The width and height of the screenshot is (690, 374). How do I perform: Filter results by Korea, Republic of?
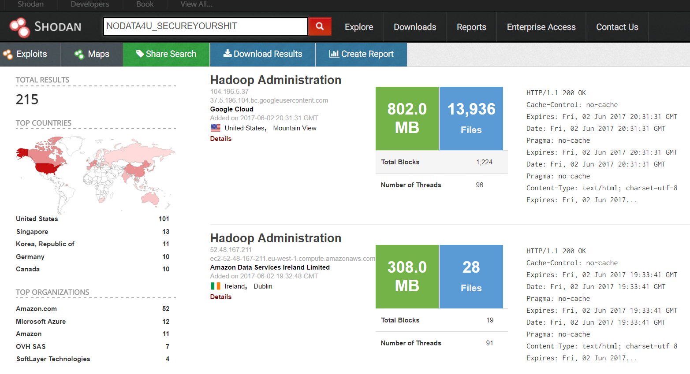click(x=45, y=244)
